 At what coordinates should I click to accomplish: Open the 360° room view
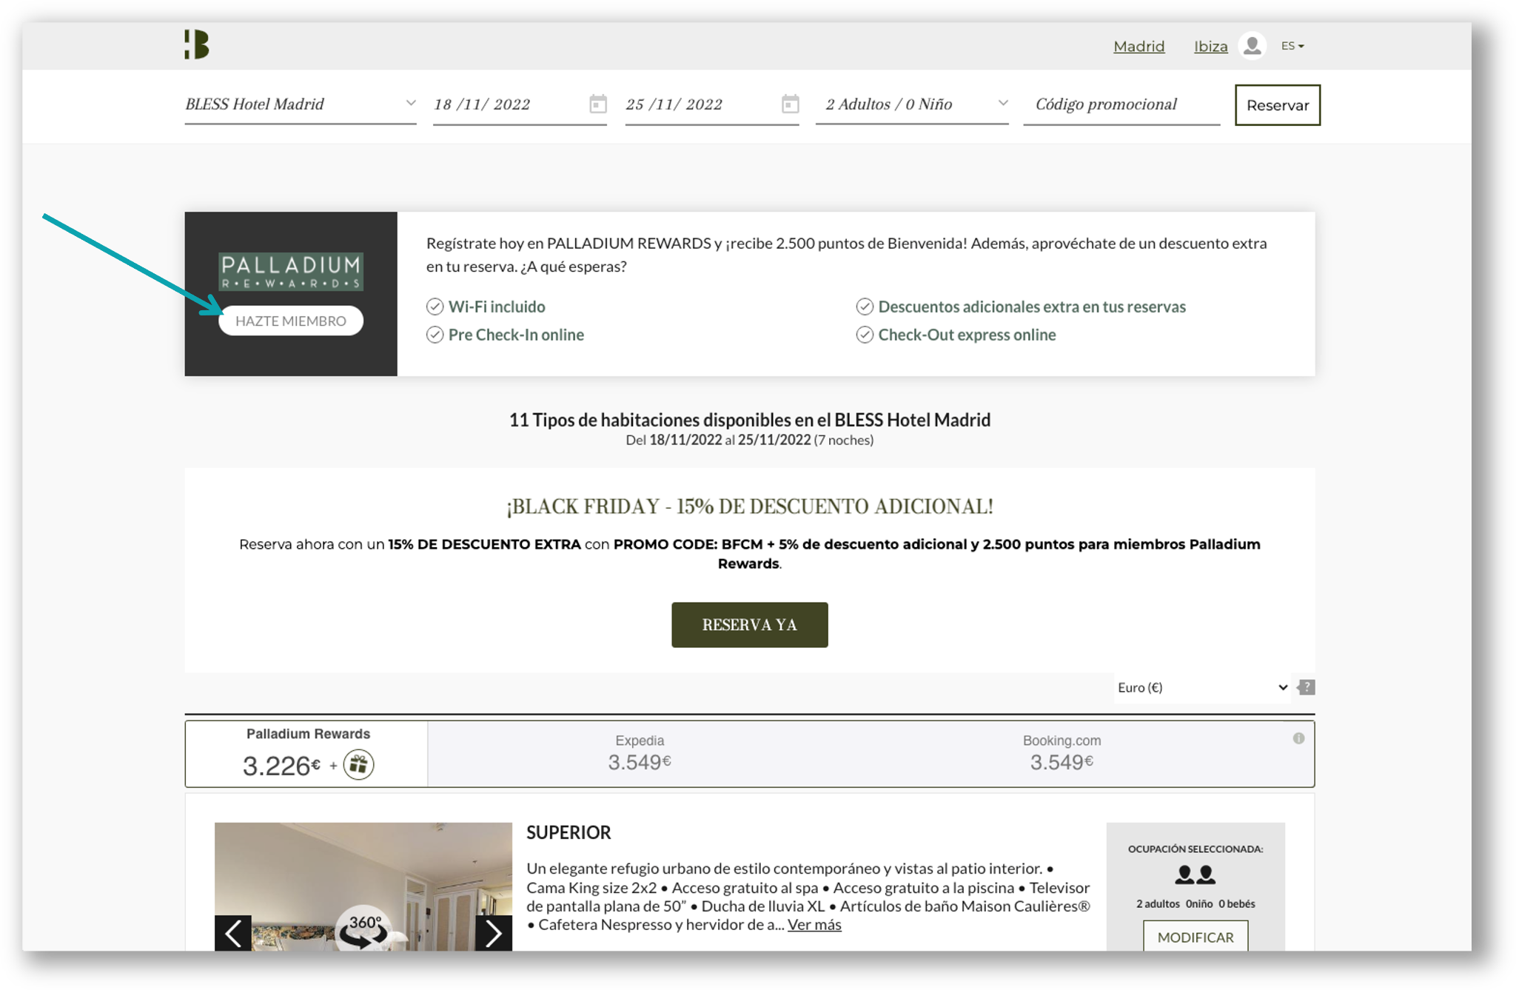365,929
